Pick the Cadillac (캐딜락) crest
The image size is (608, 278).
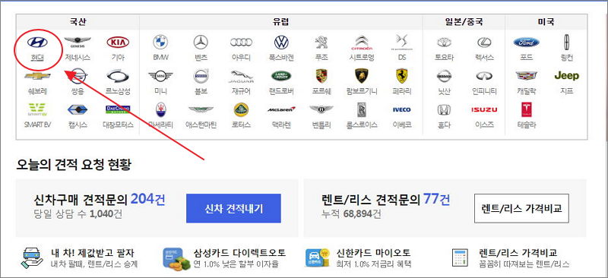[526, 76]
